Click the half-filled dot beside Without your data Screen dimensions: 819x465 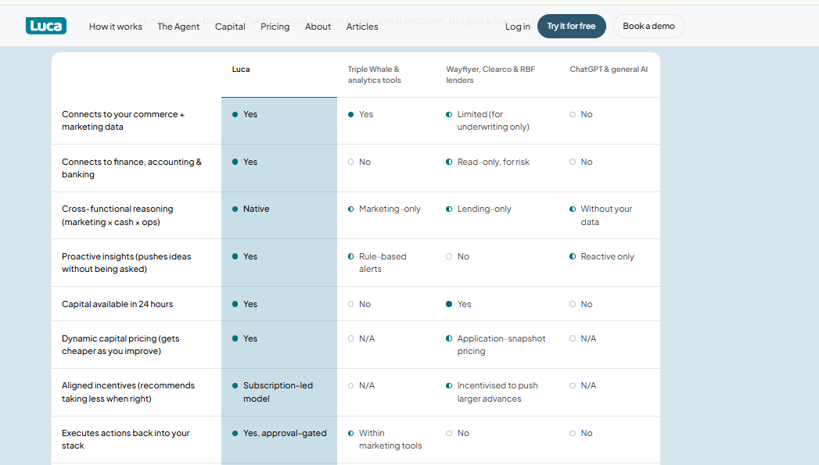[x=573, y=209]
